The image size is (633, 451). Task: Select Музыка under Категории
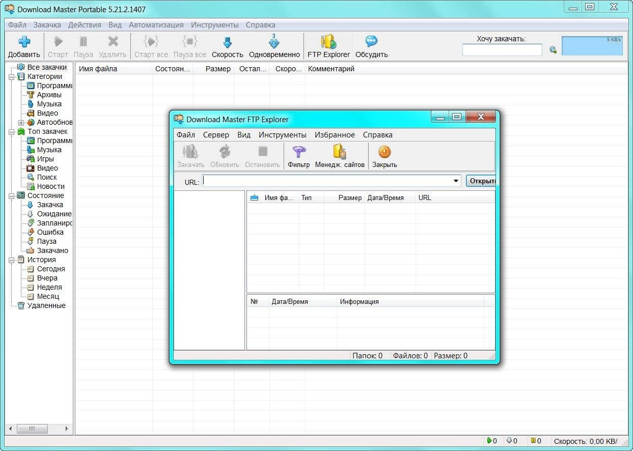49,104
